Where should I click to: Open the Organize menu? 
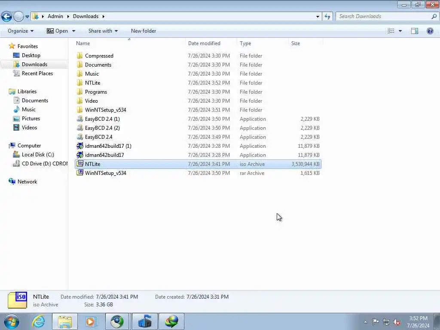(21, 31)
